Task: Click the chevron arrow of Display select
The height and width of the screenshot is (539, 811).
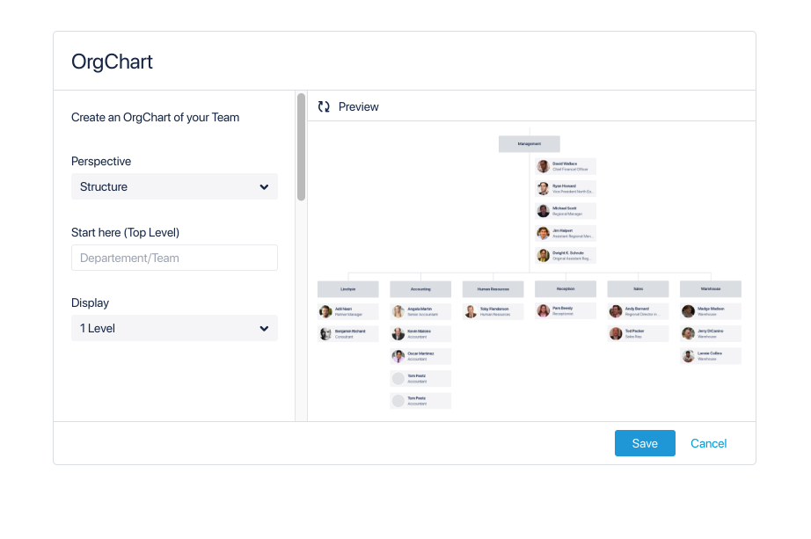Action: pyautogui.click(x=264, y=329)
